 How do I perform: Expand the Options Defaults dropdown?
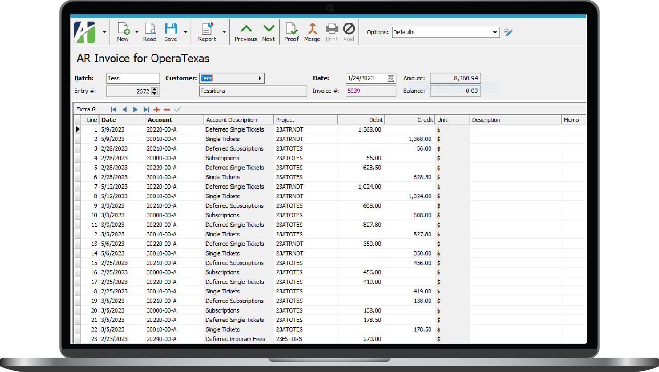point(495,32)
